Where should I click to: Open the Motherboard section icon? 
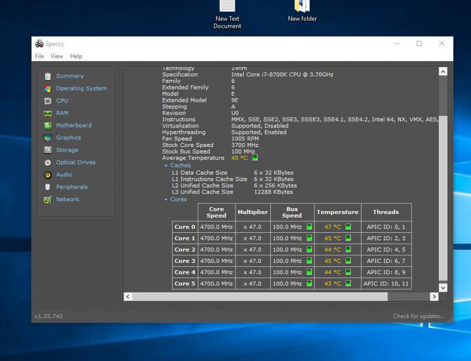48,126
